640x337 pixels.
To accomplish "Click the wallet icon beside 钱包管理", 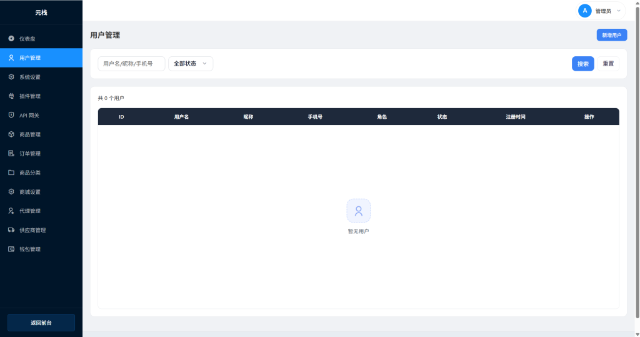I will (x=11, y=249).
